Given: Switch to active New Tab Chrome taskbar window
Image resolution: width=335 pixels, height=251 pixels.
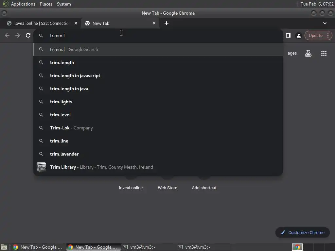Looking at the screenshot, I should 93,247.
